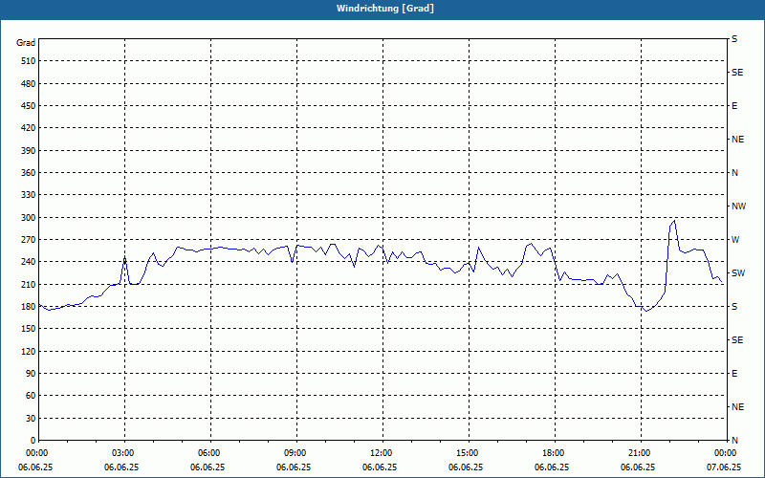
Task: Click the chart title 'Windrichtung [Grad]'
Action: [385, 9]
